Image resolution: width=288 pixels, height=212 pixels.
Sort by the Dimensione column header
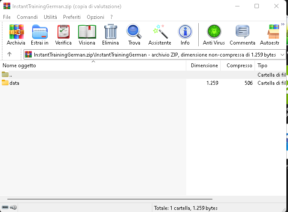pyautogui.click(x=203, y=66)
